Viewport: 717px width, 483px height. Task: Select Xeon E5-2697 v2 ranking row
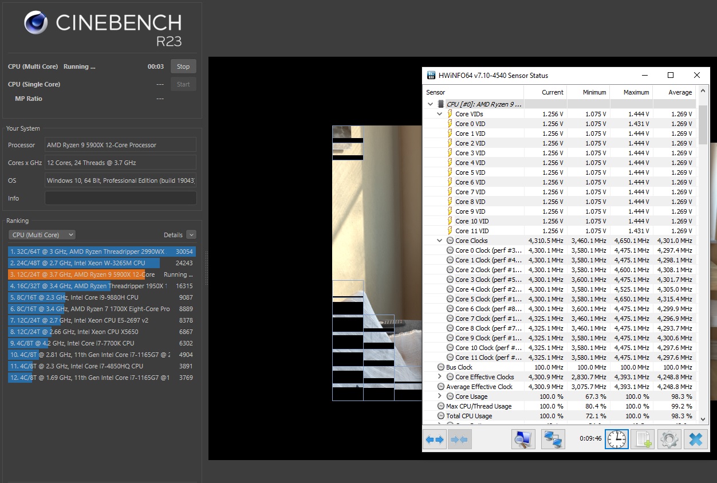point(102,320)
